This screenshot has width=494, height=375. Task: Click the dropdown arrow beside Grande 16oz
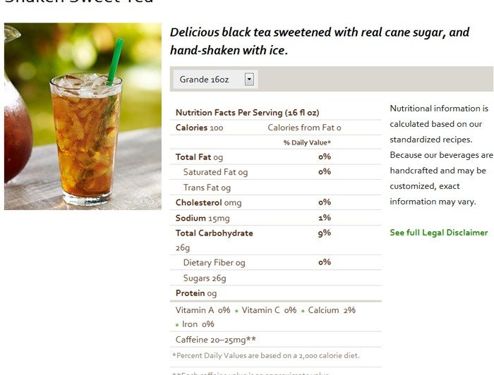tap(249, 79)
